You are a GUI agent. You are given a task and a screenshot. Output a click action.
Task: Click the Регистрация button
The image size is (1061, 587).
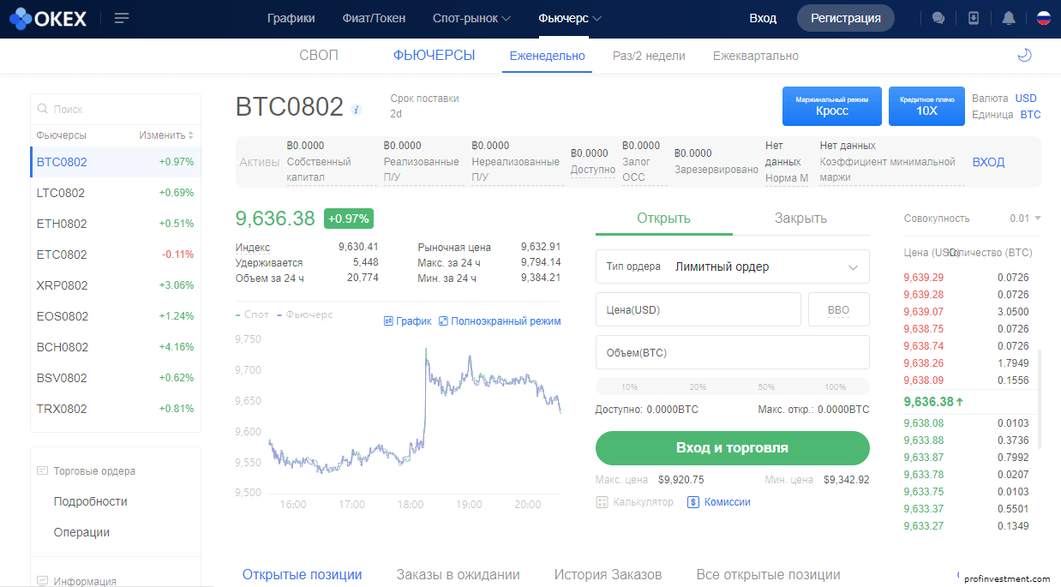pos(846,18)
